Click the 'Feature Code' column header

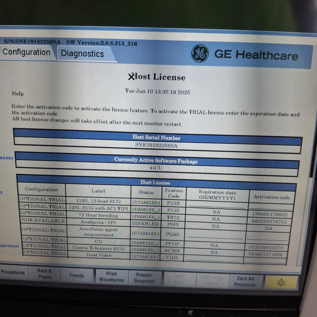point(174,193)
